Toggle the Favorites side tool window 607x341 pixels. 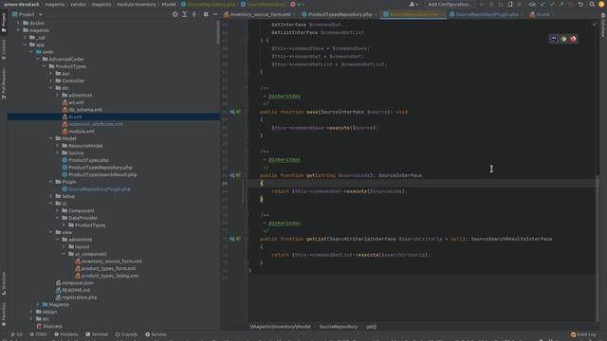click(4, 314)
